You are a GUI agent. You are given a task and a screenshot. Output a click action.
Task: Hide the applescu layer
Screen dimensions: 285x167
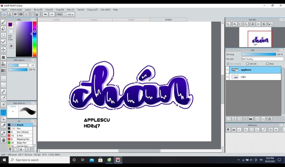point(227,70)
